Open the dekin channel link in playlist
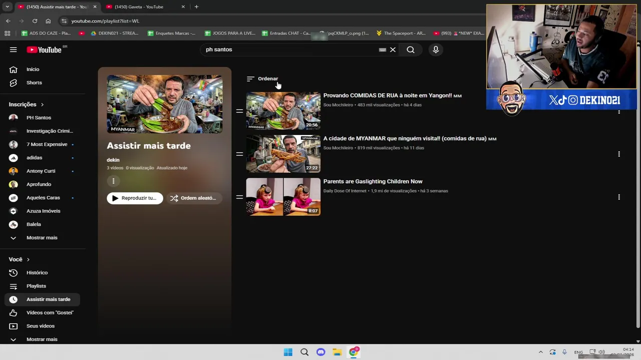 coord(113,160)
